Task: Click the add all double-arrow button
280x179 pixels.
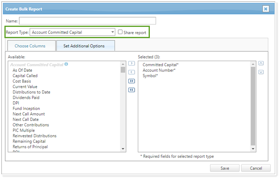Action: click(131, 81)
